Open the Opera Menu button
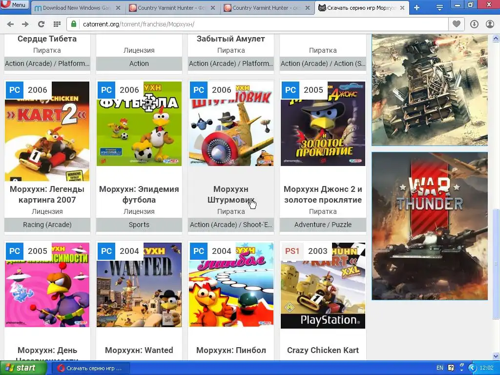 tap(15, 4)
